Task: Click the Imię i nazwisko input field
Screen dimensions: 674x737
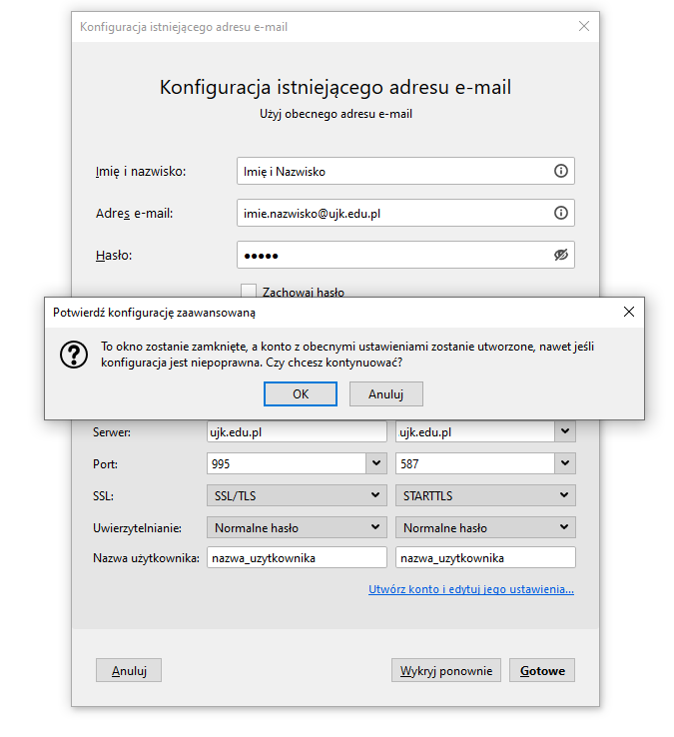Action: click(x=394, y=171)
